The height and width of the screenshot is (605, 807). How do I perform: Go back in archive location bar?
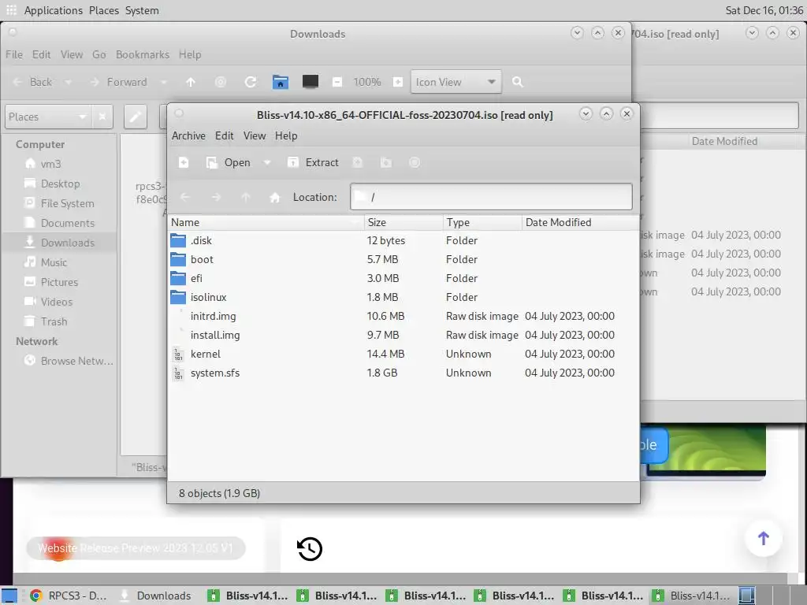coord(186,197)
